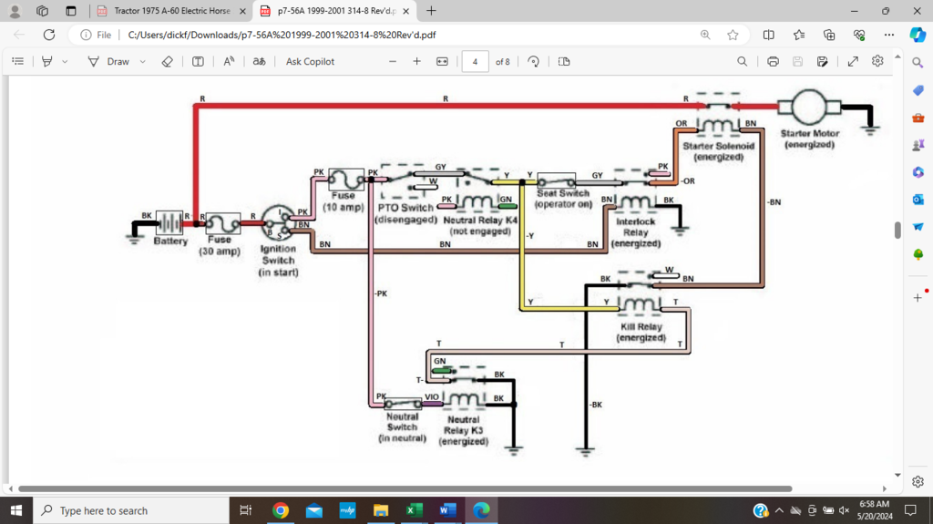Click the Ask Copilot button

click(x=310, y=61)
